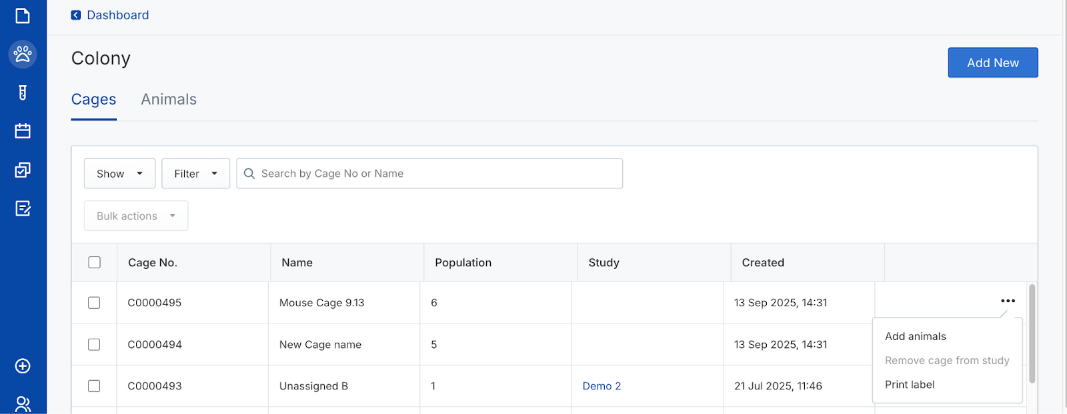
Task: Open the calendar icon in sidebar
Action: point(23,131)
